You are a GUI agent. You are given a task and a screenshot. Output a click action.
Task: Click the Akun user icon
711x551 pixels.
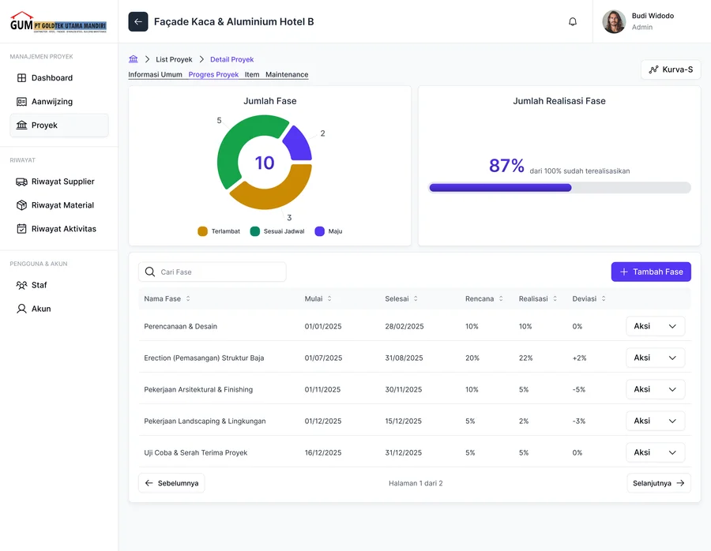point(21,309)
